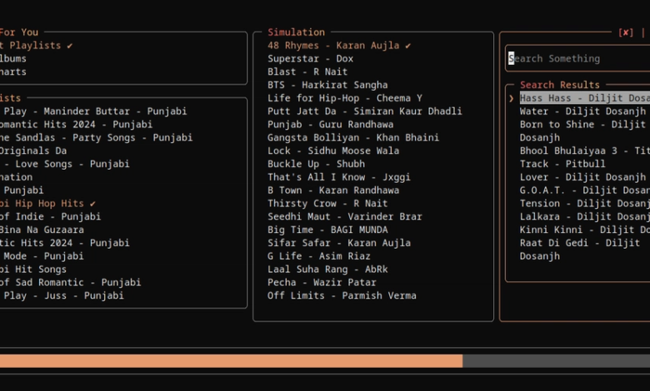650x391 pixels.
Task: Select Lock - Sidhu Moose Wala
Action: tap(333, 151)
